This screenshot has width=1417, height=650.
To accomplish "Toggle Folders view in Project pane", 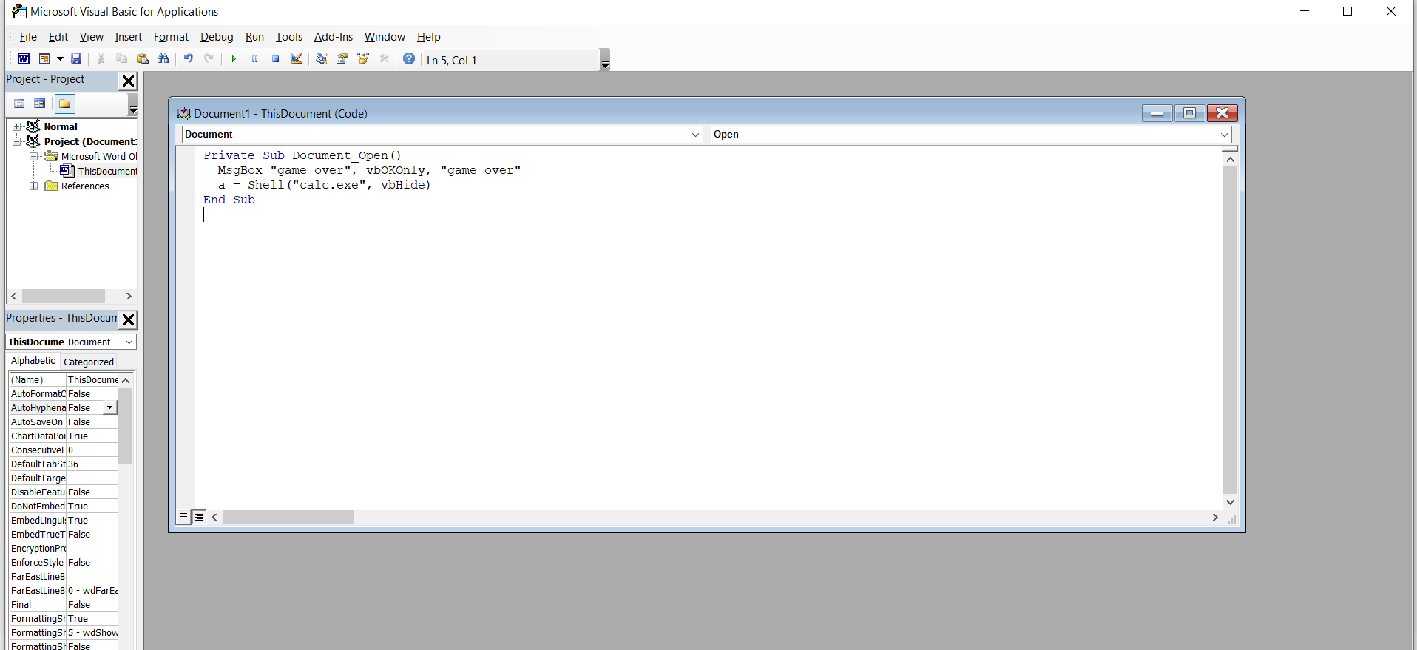I will [x=65, y=104].
